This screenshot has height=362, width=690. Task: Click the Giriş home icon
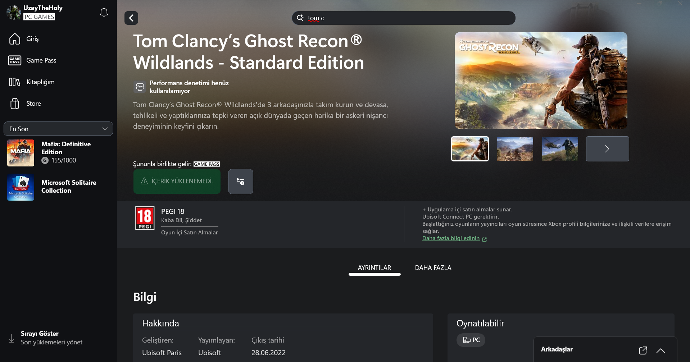[x=15, y=39]
